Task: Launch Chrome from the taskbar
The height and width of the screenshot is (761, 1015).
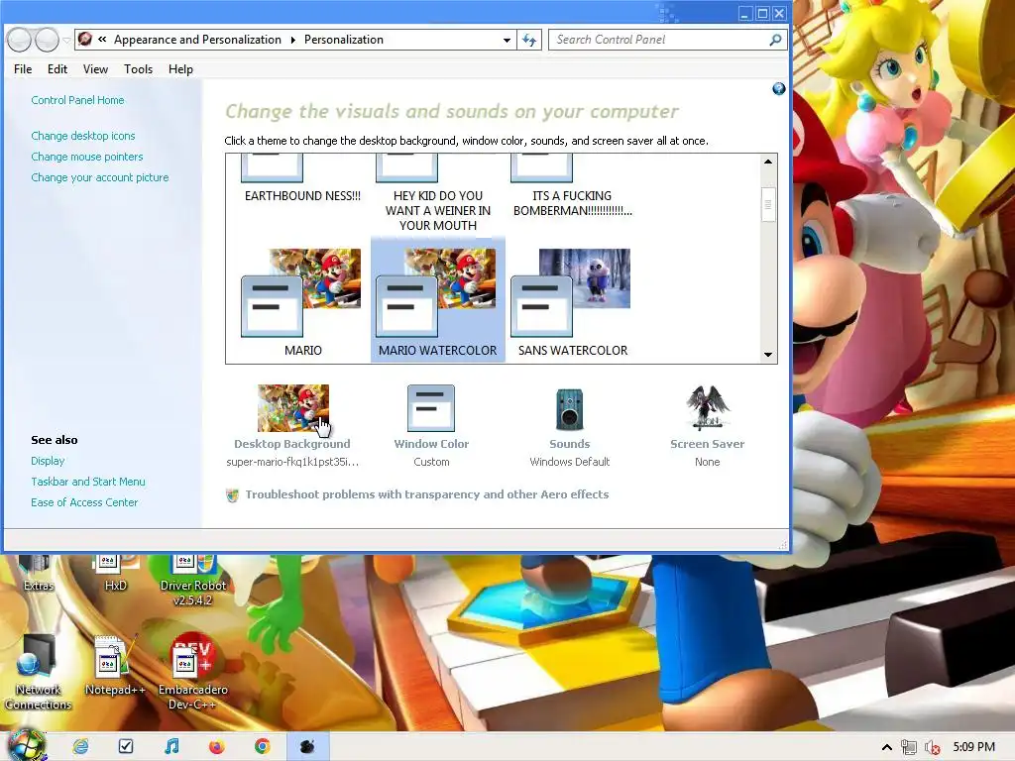Action: coord(262,747)
